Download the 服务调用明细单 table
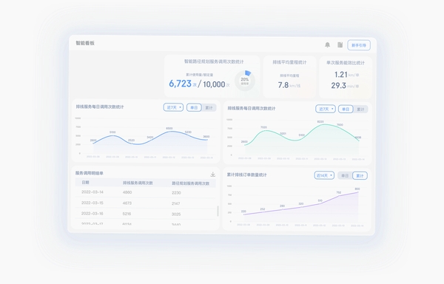Viewport: 444px width, 284px height. (212, 175)
